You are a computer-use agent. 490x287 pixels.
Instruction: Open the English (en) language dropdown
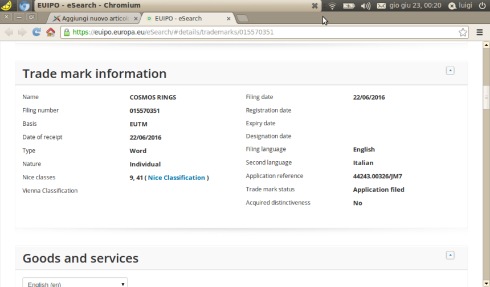point(75,284)
